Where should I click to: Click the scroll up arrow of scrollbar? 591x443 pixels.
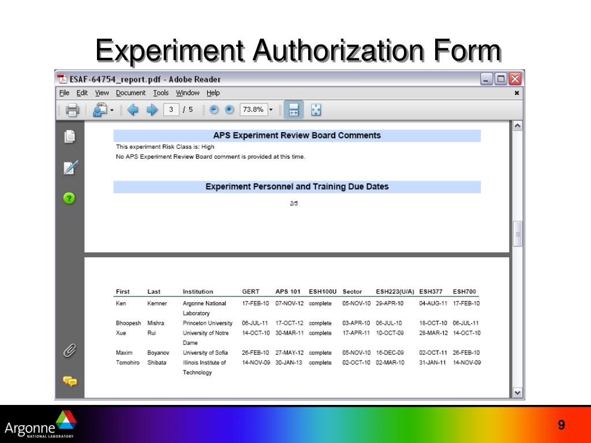(518, 126)
